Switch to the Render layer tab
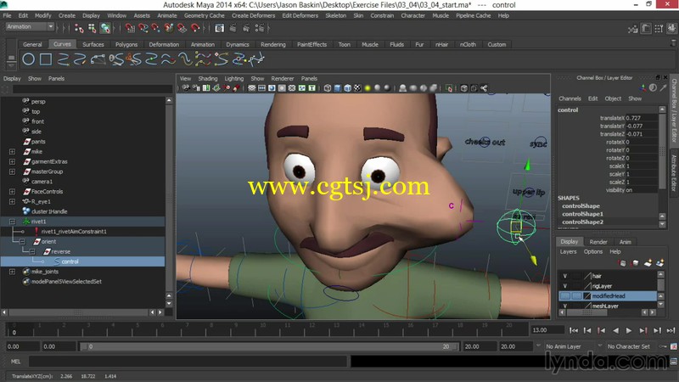The width and height of the screenshot is (679, 382). [598, 242]
